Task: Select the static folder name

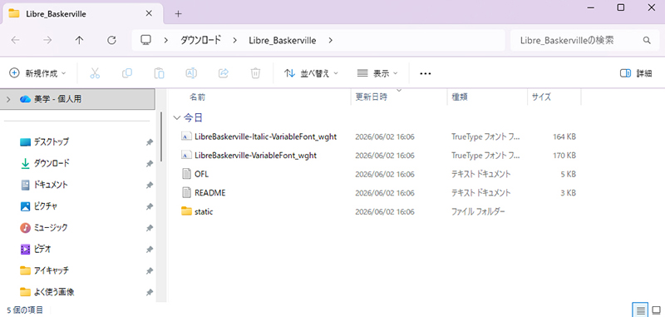Action: pos(204,211)
